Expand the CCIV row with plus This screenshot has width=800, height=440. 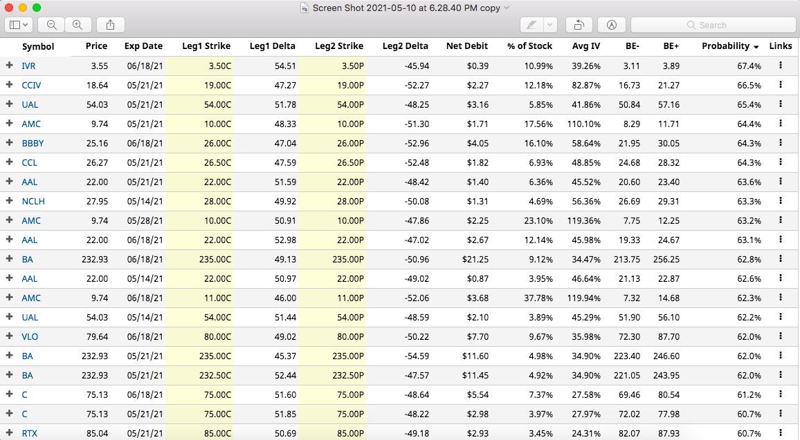[x=9, y=84]
